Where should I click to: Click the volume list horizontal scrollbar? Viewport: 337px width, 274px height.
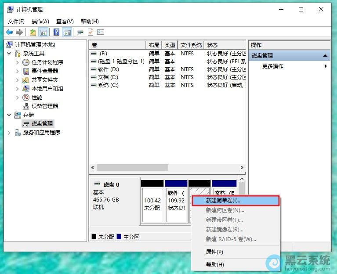[x=132, y=168]
